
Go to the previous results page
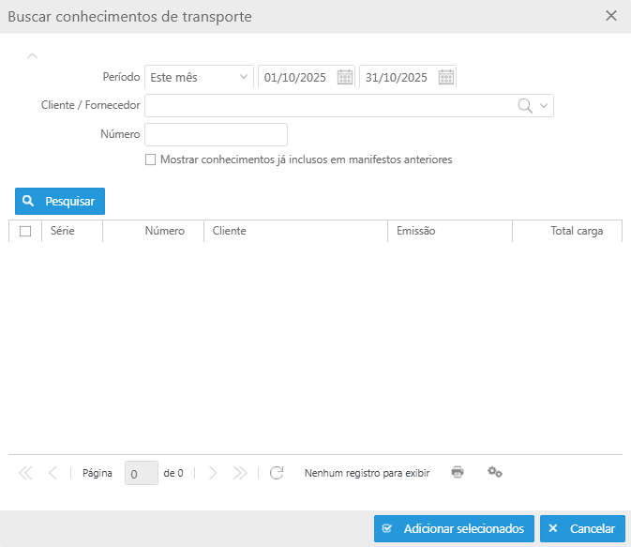point(53,473)
